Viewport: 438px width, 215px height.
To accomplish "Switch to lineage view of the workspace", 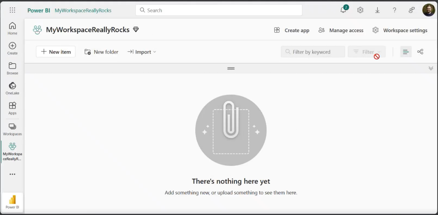I will (420, 51).
